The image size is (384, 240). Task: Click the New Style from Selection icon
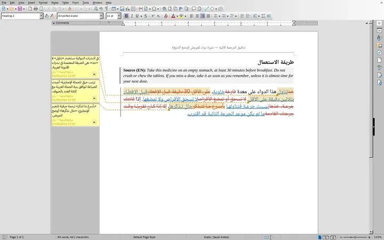tap(52, 16)
